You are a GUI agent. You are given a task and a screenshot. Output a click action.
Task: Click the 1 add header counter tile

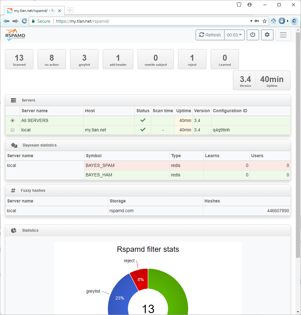click(x=118, y=59)
